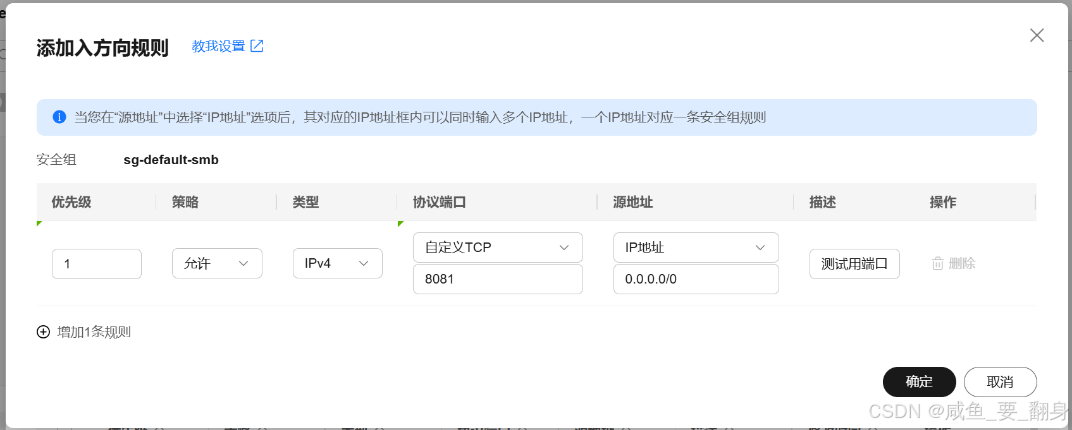Screen dimensions: 1072x430
Task: Click the description field 测试用端口
Action: 854,264
